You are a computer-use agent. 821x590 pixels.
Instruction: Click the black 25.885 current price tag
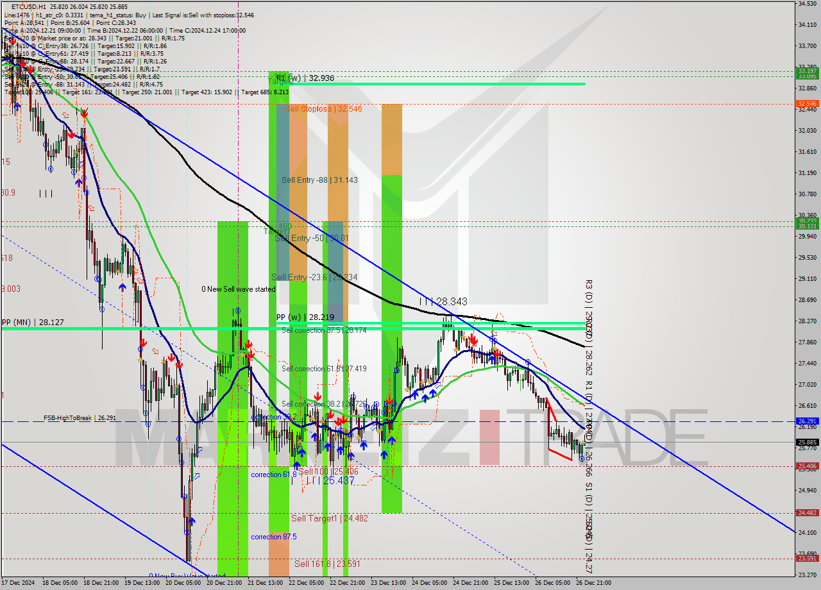[x=807, y=442]
